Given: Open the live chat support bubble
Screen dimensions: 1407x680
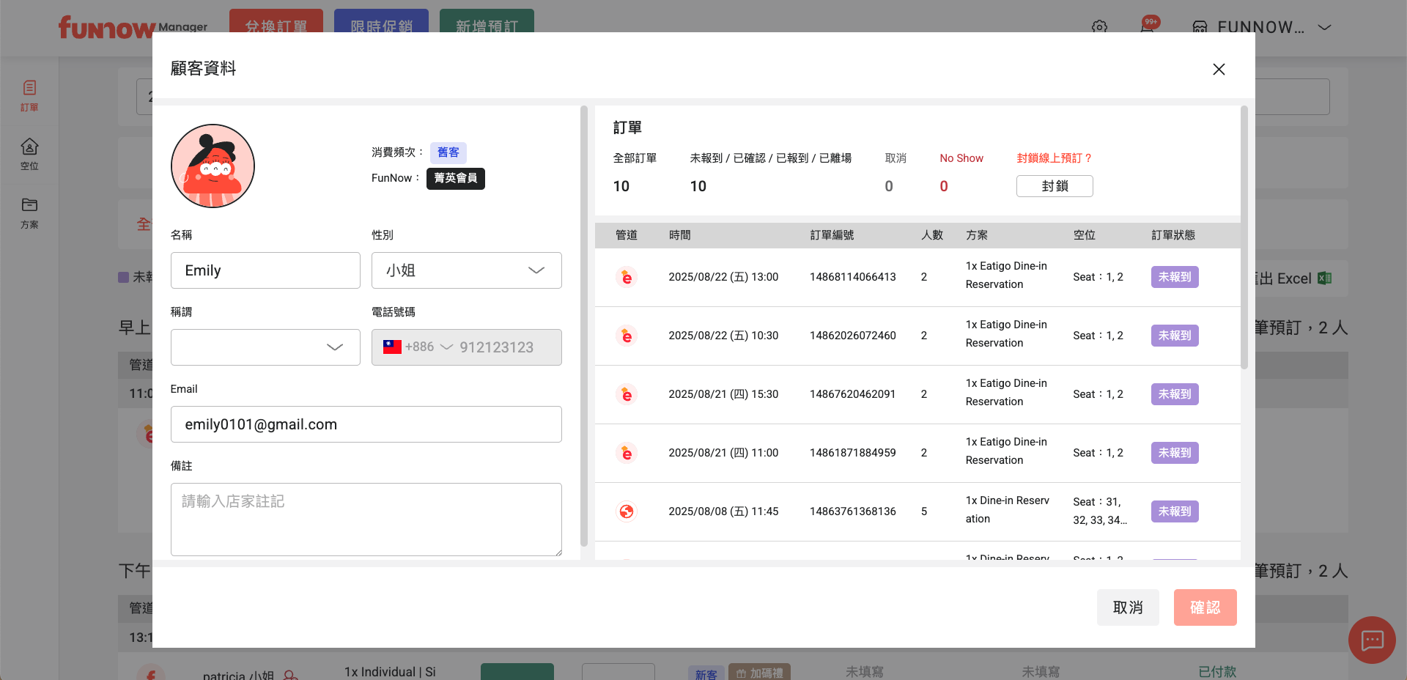Looking at the screenshot, I should tap(1372, 640).
